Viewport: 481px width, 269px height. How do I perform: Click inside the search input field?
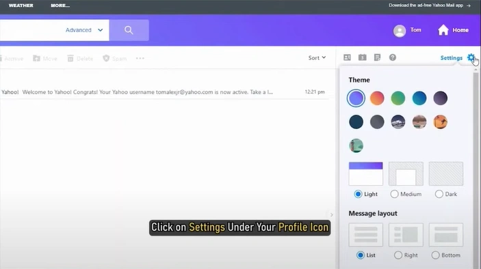(31, 30)
